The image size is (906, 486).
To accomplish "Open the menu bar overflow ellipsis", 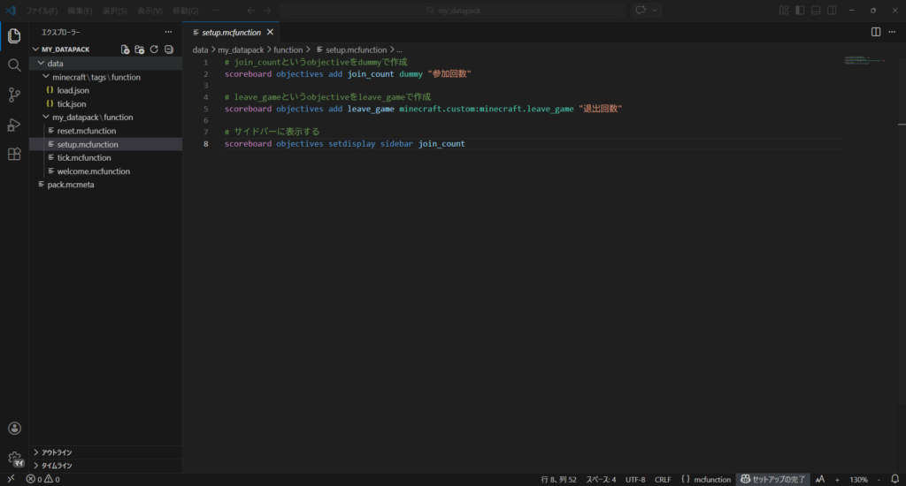I will click(x=215, y=11).
